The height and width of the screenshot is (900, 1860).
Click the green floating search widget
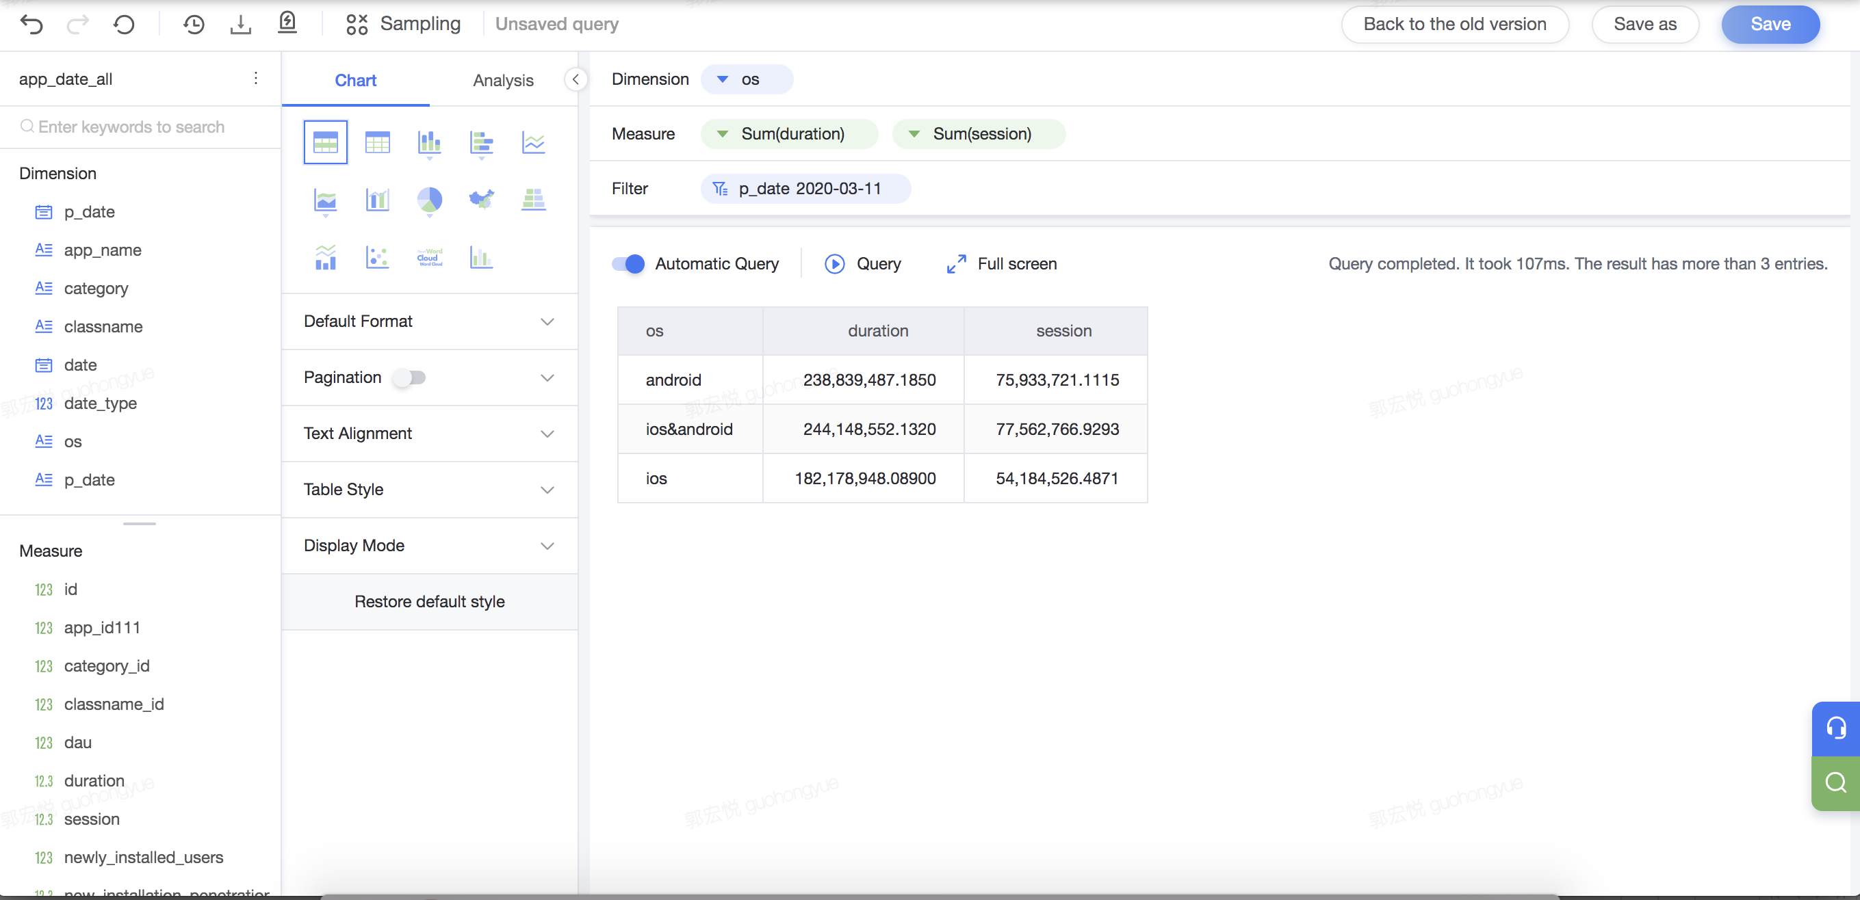pyautogui.click(x=1835, y=783)
